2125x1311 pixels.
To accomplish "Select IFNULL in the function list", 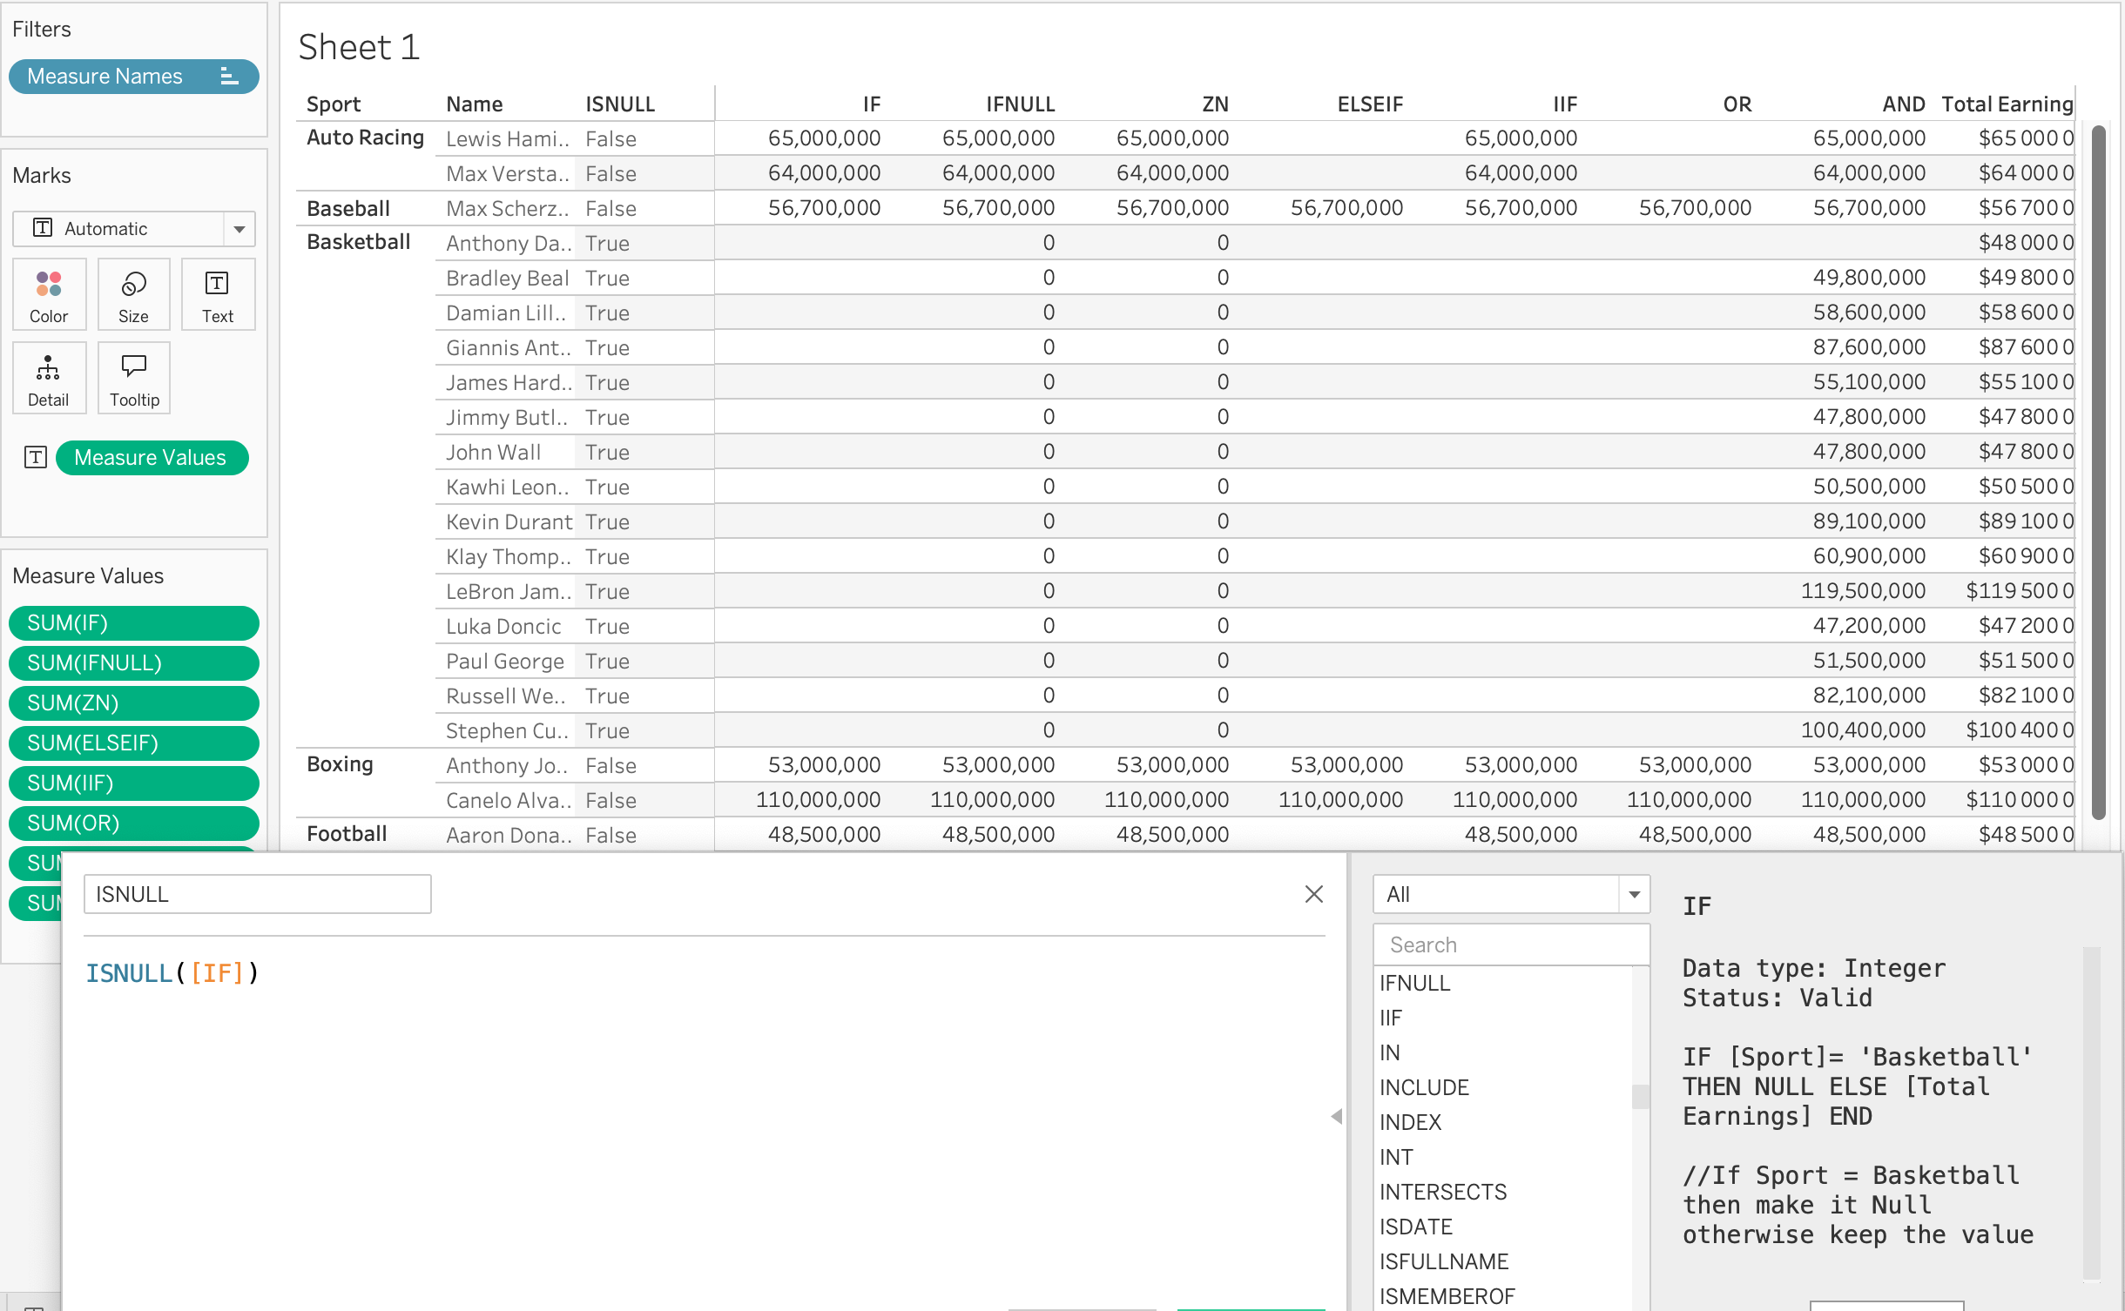I will [1414, 983].
